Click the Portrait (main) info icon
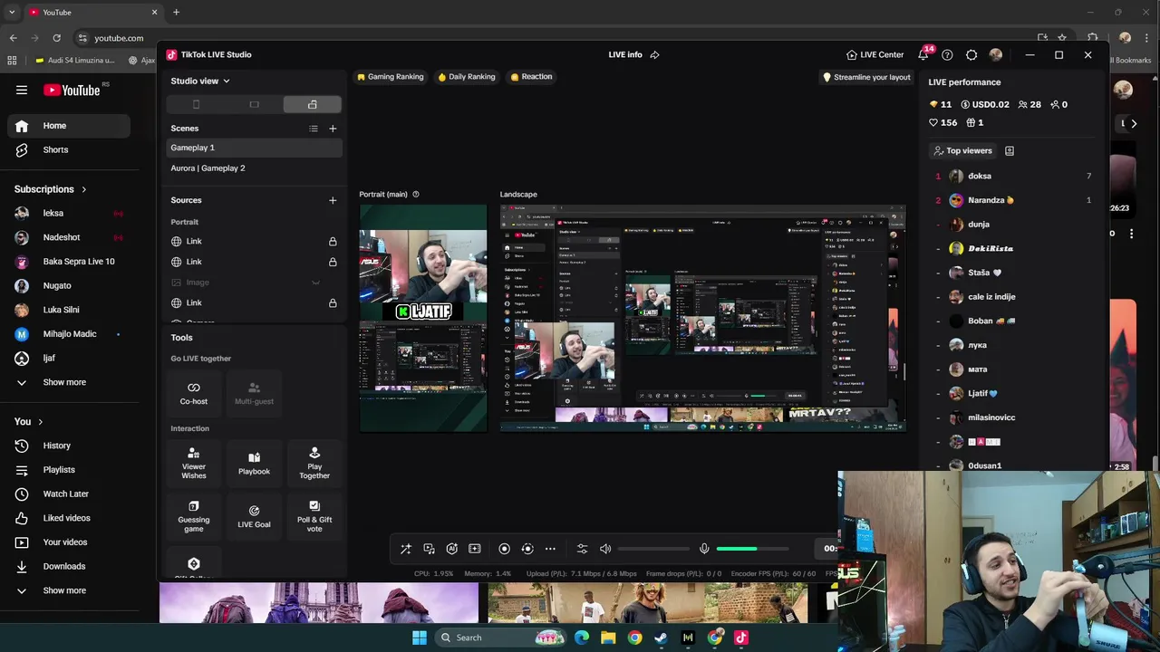The width and height of the screenshot is (1160, 652). tap(416, 194)
